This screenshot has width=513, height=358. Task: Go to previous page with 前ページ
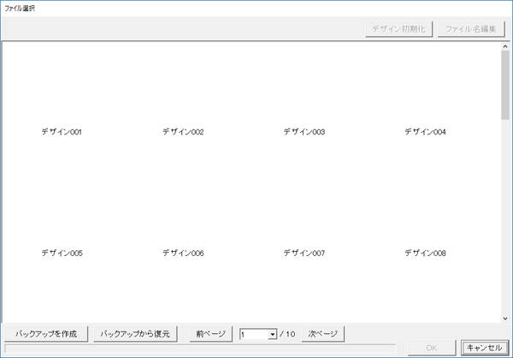click(210, 334)
